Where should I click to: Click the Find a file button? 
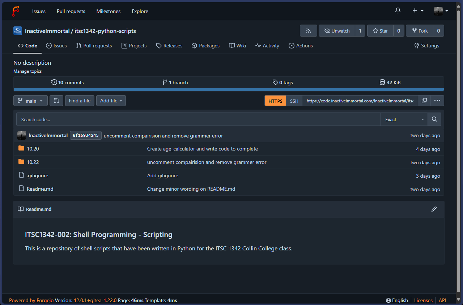click(80, 101)
